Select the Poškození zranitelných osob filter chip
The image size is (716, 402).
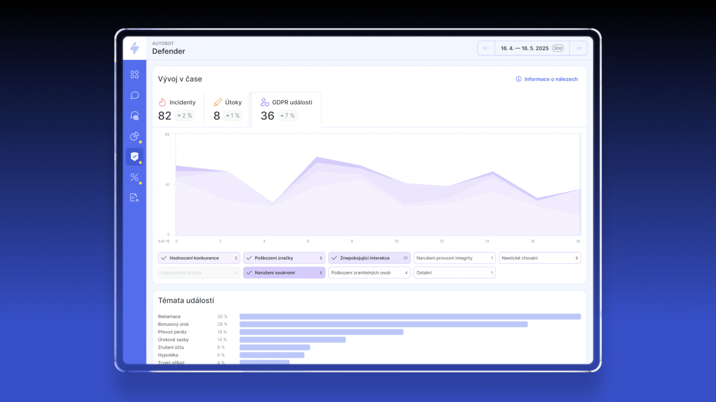[x=369, y=273]
